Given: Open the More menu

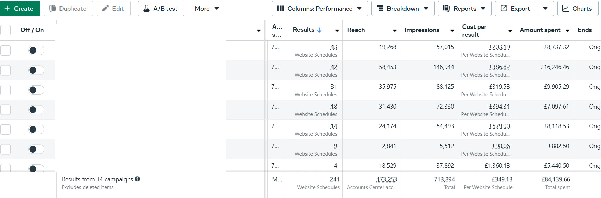Looking at the screenshot, I should click(207, 9).
